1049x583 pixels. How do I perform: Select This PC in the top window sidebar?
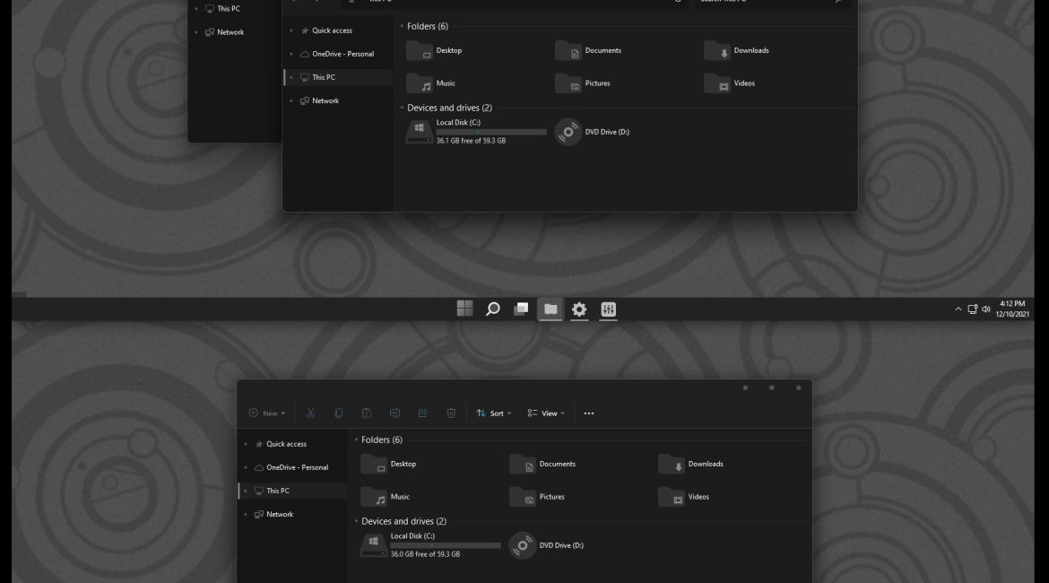(x=338, y=77)
